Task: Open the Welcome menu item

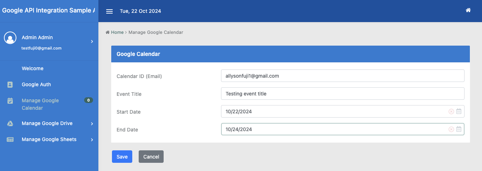Action: [32, 68]
